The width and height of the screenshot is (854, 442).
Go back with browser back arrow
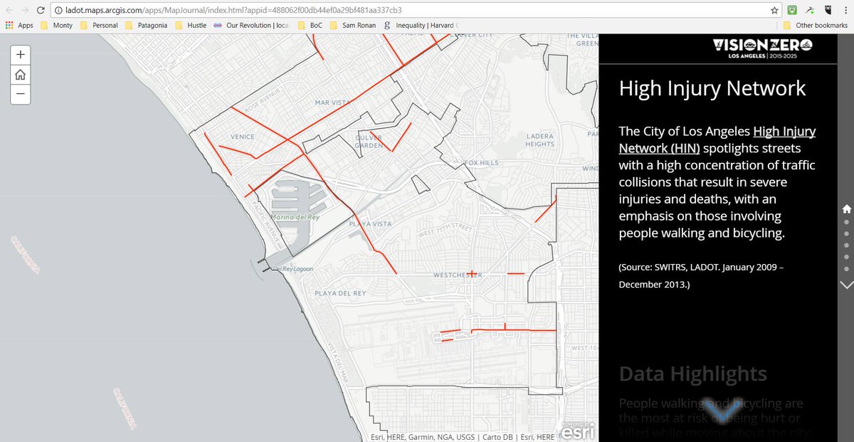tap(8, 10)
